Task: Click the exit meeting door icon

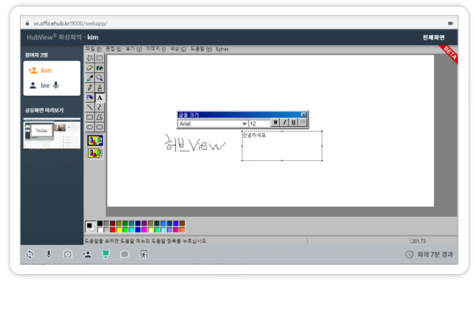Action: (x=144, y=254)
